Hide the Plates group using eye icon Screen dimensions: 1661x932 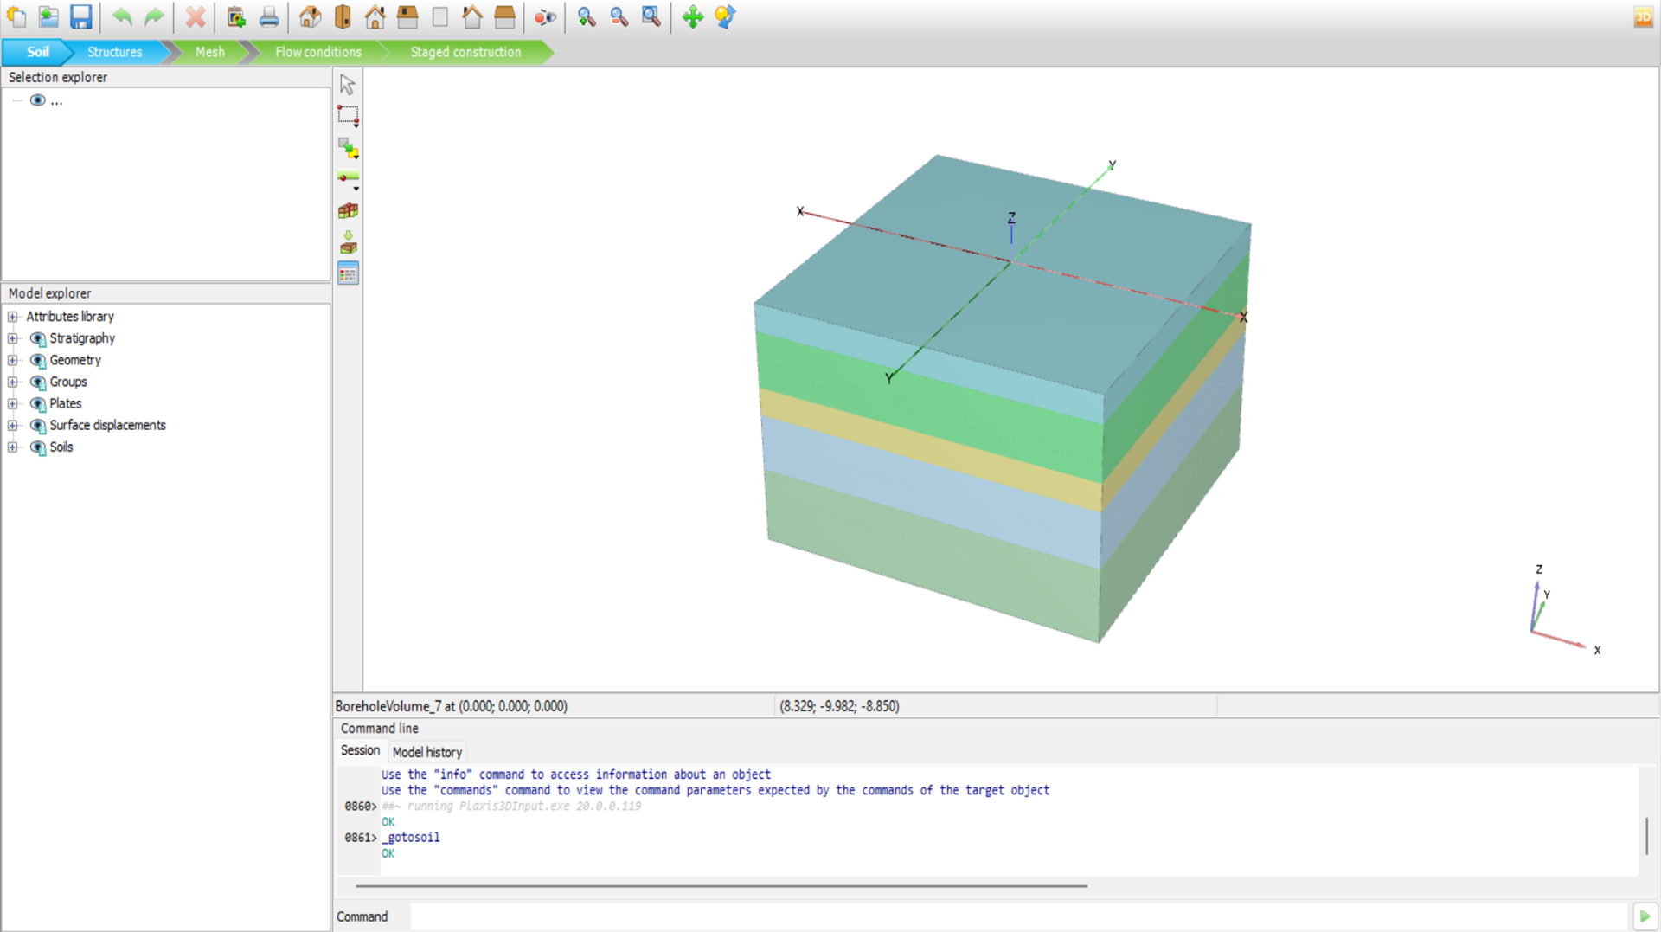pos(38,404)
